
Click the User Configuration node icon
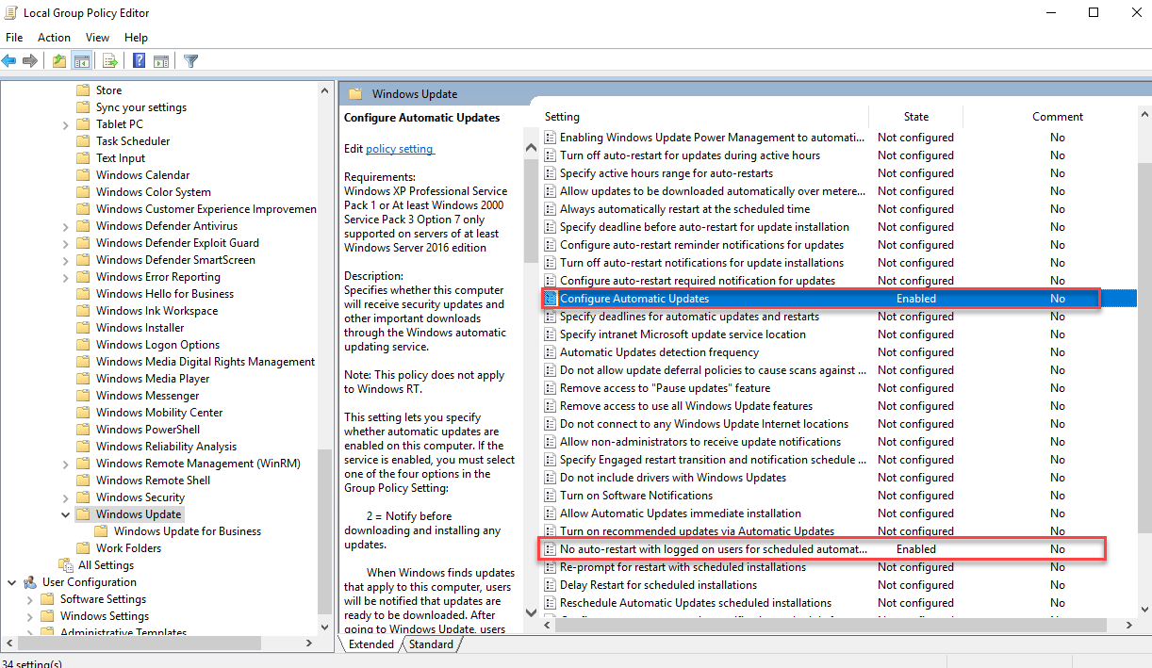click(30, 582)
